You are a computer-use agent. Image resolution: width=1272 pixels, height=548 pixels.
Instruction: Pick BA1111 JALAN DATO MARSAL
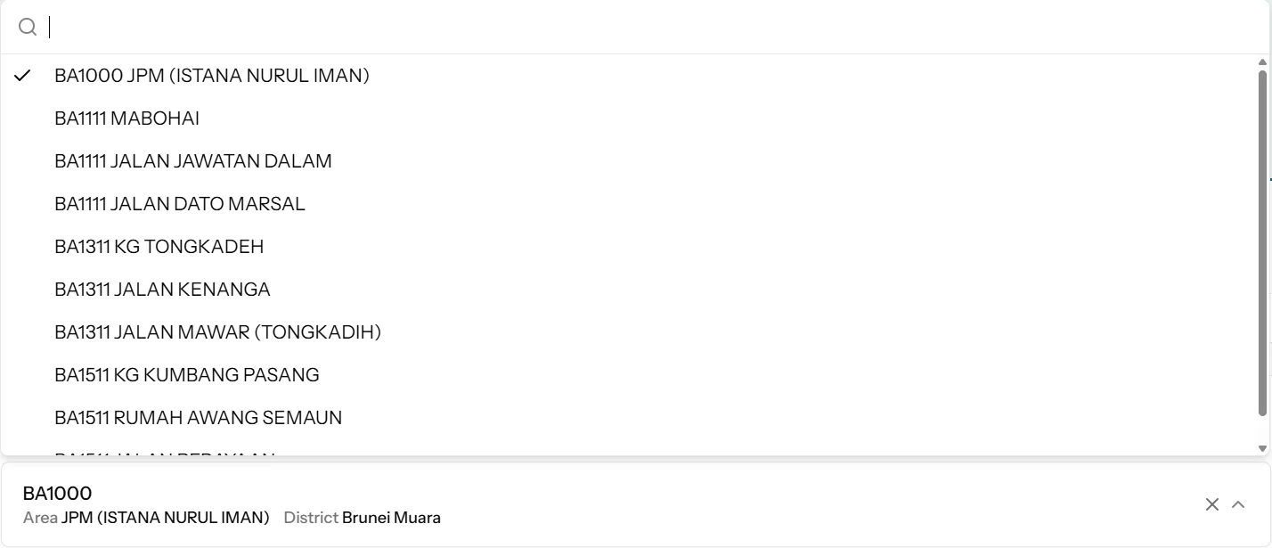tap(179, 204)
